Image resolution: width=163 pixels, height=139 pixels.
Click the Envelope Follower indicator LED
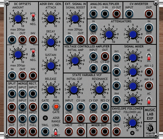132,133
